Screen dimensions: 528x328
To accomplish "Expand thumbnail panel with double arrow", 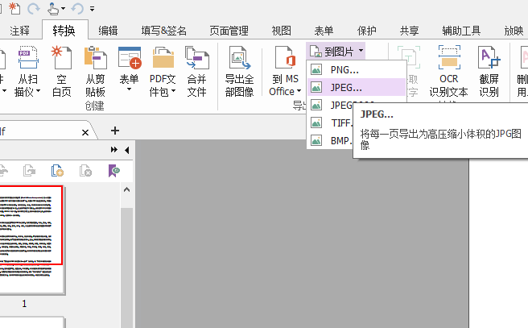I will (x=114, y=150).
